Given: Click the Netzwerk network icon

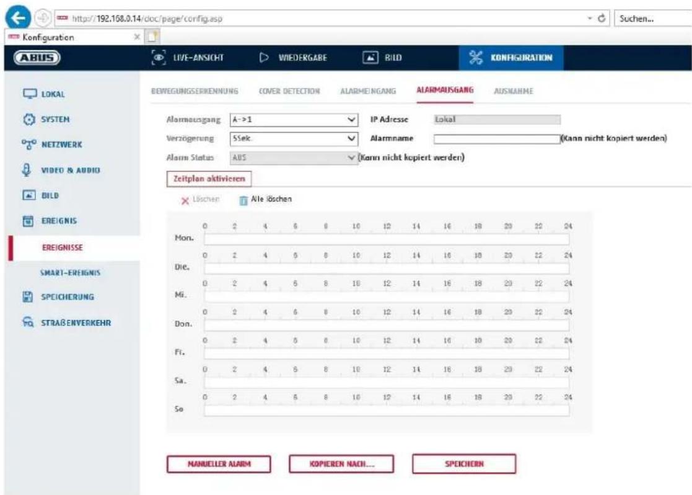Looking at the screenshot, I should 28,144.
